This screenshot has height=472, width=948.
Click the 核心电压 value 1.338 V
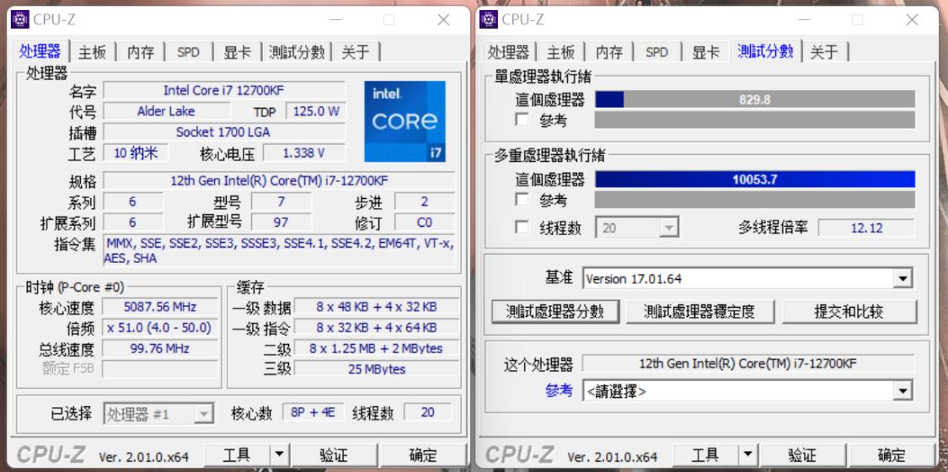(303, 153)
